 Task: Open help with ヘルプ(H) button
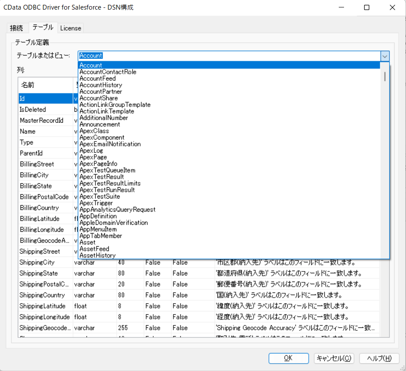(379, 358)
